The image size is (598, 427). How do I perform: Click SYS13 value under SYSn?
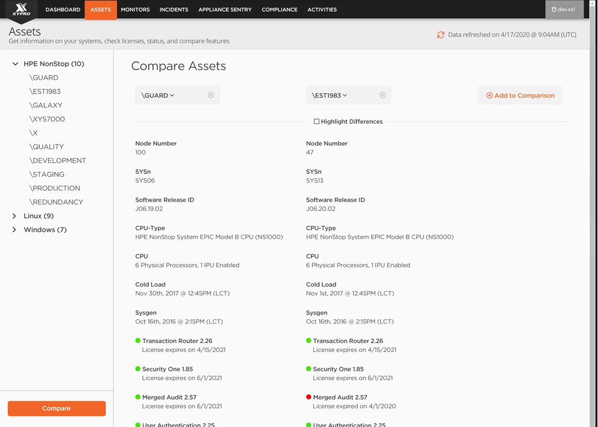click(x=315, y=180)
